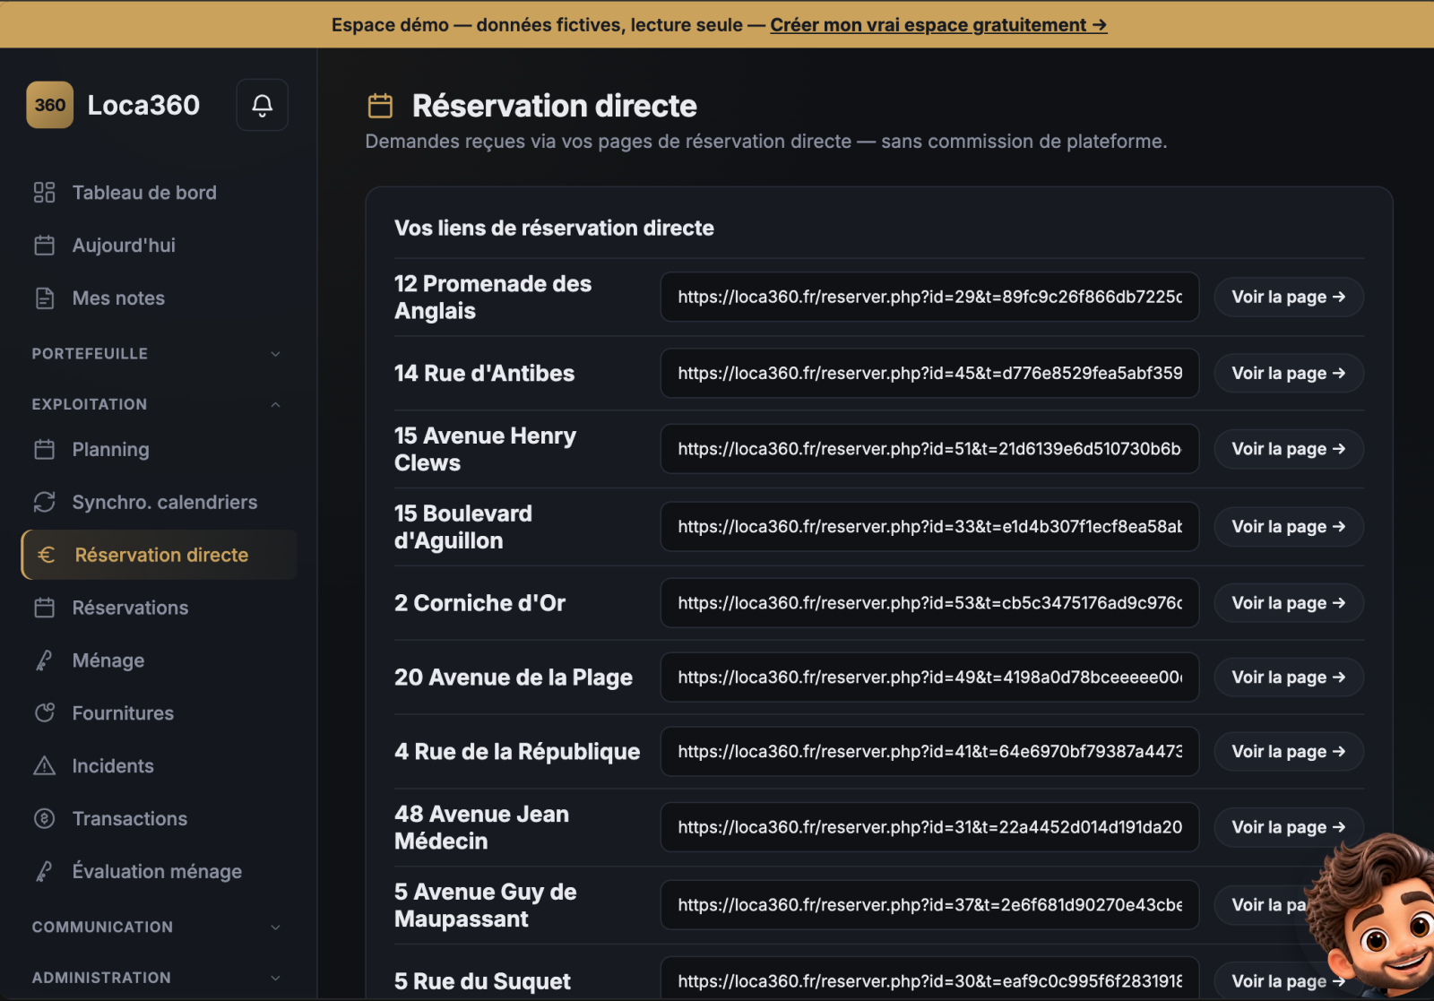Screen dimensions: 1434x1001
Task: Click the Planning calendar icon
Action: tap(44, 450)
